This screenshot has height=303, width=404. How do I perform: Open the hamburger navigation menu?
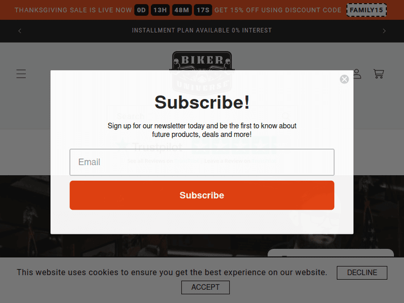point(21,74)
